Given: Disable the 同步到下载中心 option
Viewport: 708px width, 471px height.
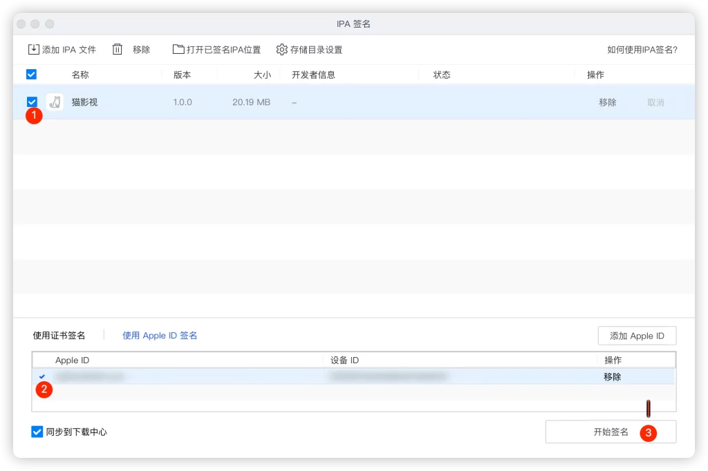Looking at the screenshot, I should click(x=36, y=432).
